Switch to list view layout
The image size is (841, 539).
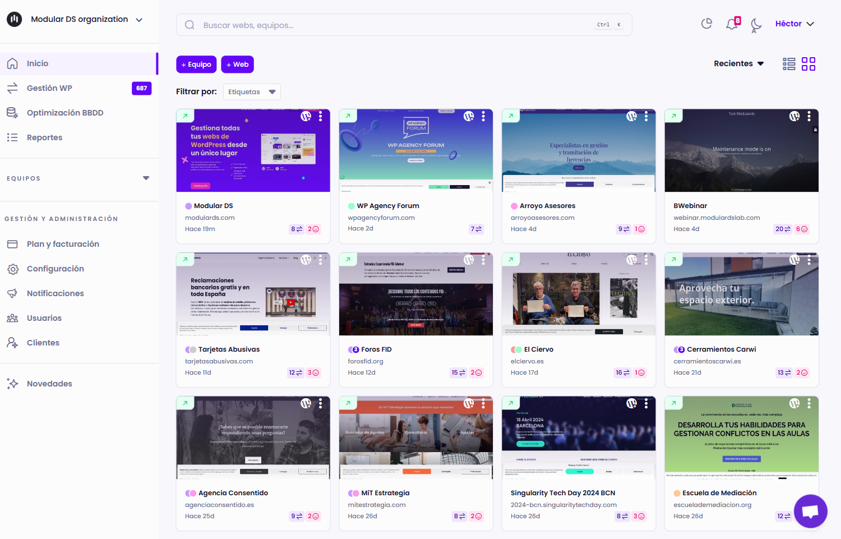789,64
